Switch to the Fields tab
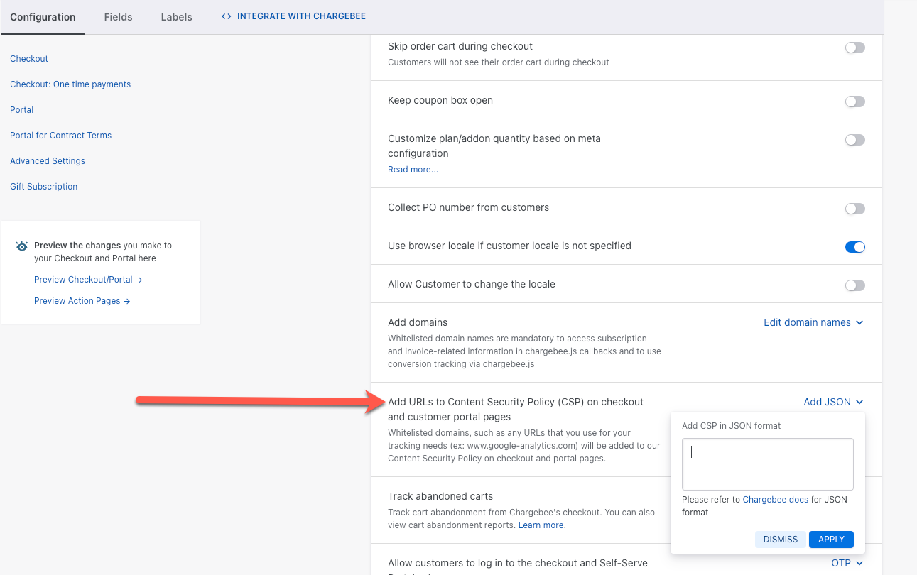This screenshot has height=575, width=917. (118, 17)
